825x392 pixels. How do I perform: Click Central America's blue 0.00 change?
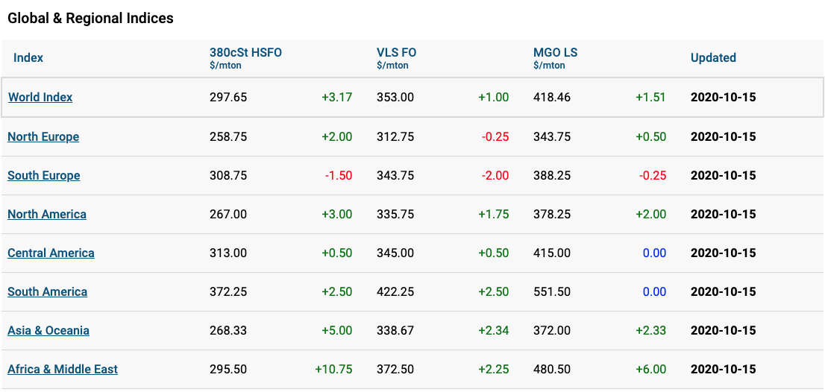pyautogui.click(x=654, y=253)
